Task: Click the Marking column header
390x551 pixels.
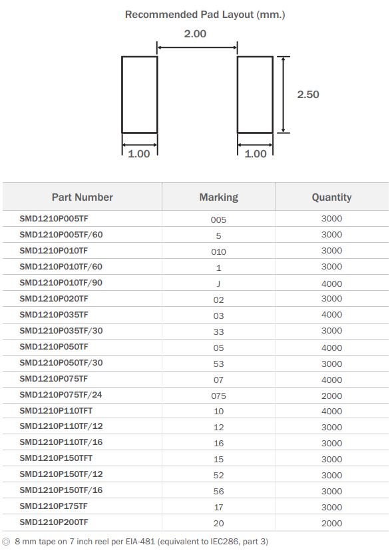Action: [x=218, y=197]
